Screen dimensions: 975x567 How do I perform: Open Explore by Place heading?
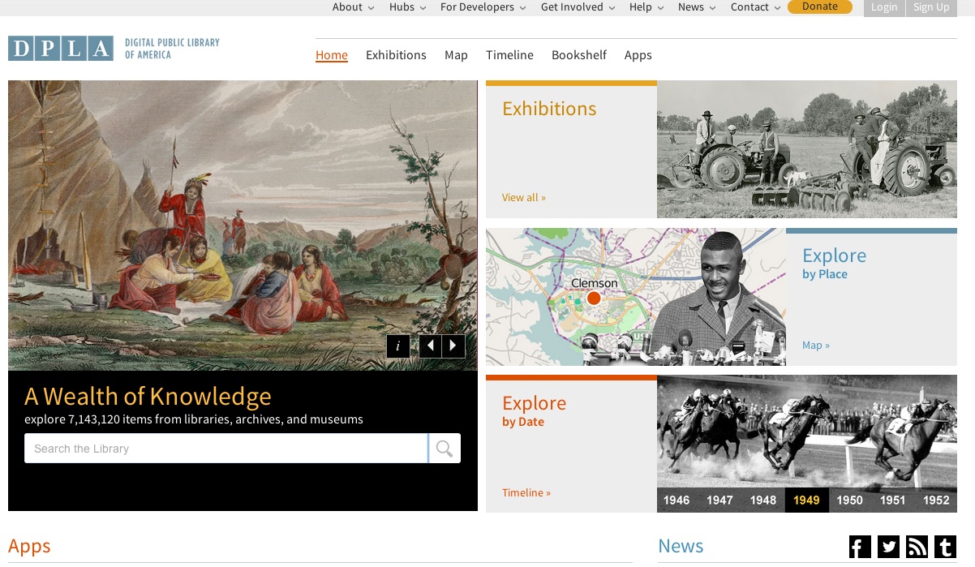834,263
